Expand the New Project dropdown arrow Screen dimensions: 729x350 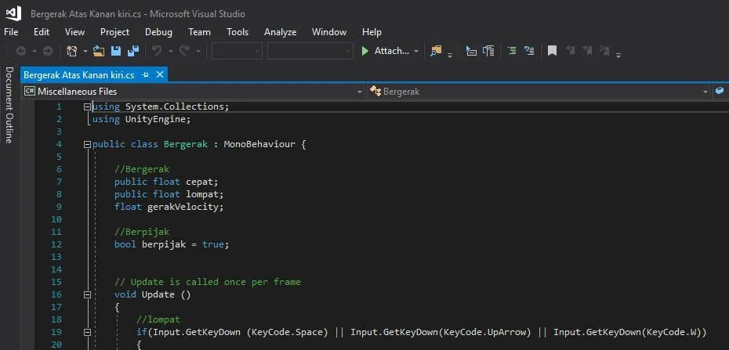click(85, 51)
